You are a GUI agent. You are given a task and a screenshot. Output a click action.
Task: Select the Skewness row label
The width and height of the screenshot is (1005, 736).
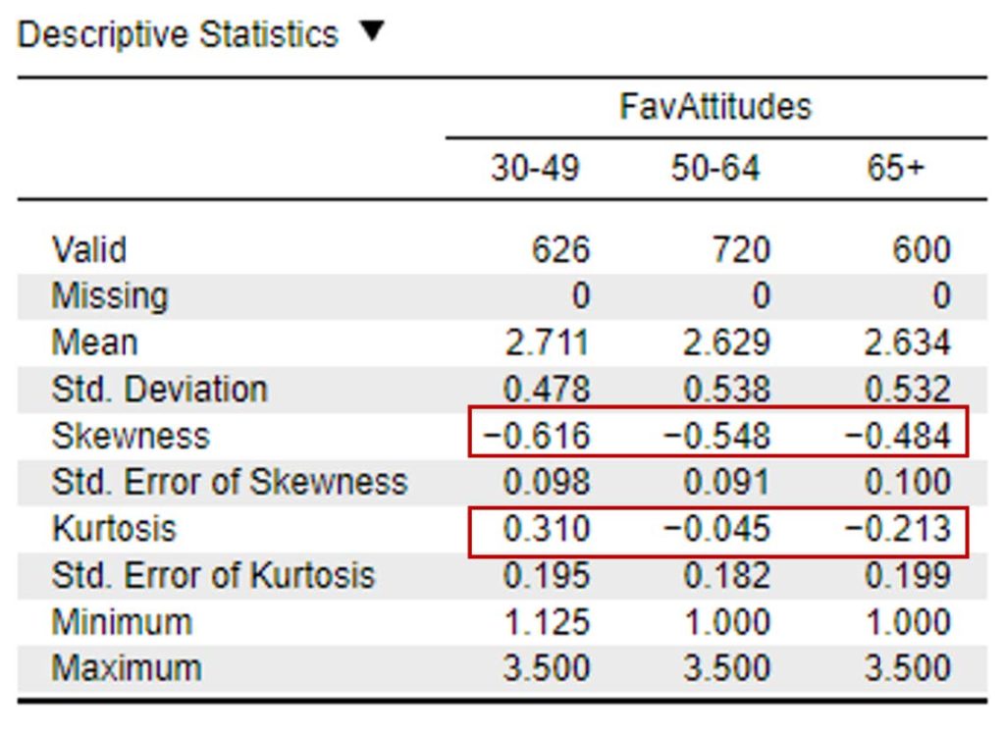130,435
